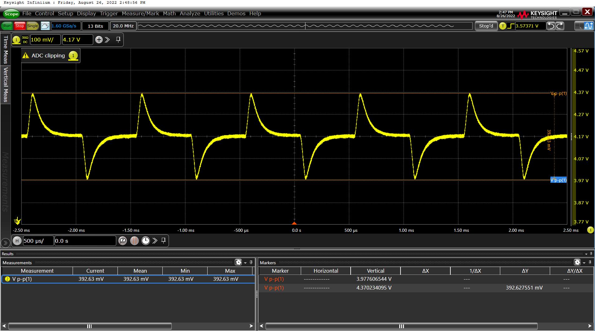This screenshot has width=595, height=331.
Task: Open the Help menu
Action: [255, 13]
